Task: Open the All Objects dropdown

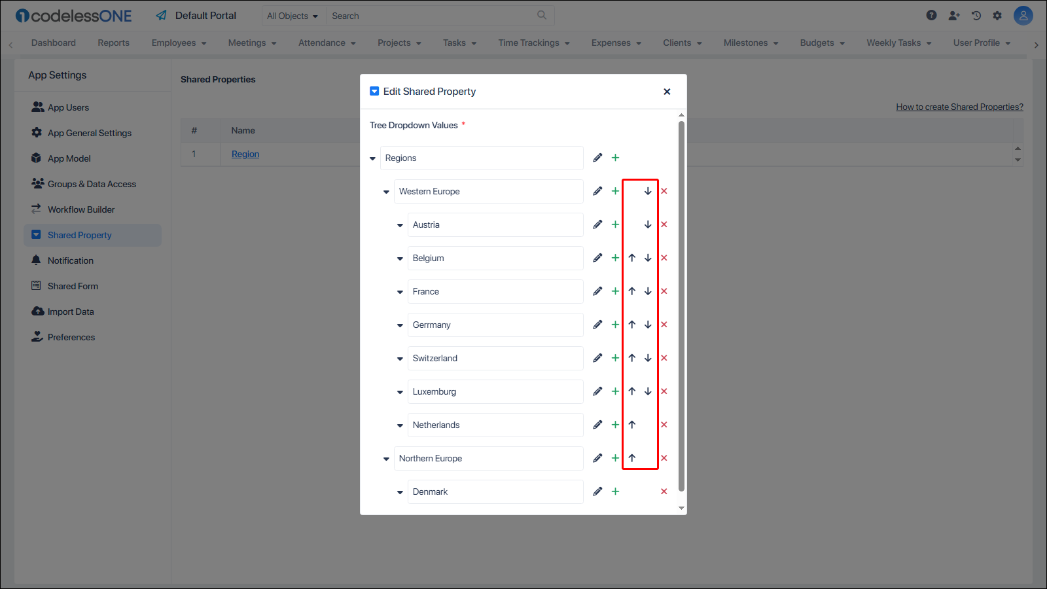Action: 293,16
